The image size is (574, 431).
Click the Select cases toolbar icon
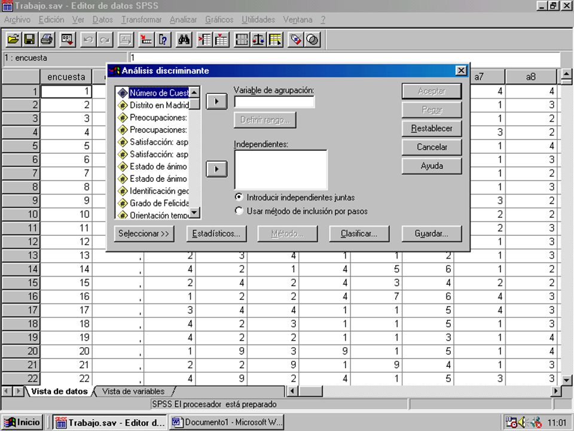(x=275, y=40)
